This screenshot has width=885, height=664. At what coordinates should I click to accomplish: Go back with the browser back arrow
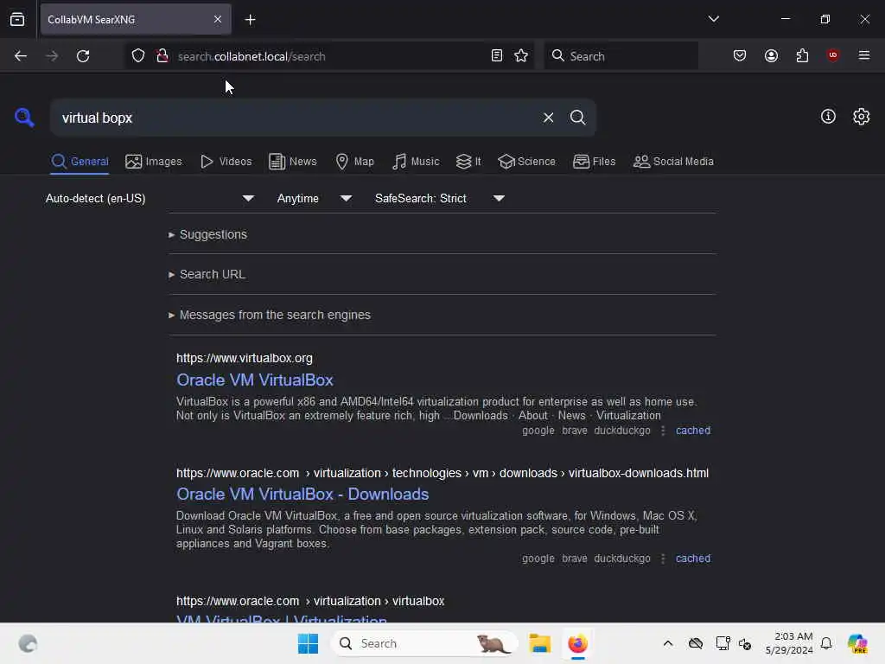click(21, 56)
